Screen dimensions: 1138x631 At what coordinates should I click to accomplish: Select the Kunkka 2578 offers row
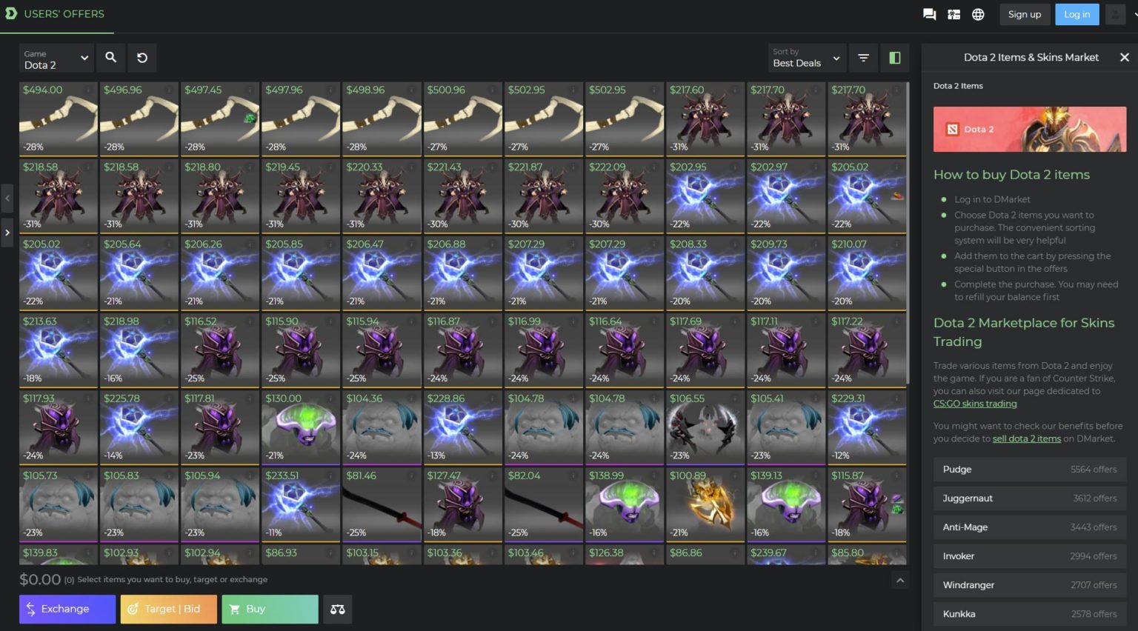1030,614
